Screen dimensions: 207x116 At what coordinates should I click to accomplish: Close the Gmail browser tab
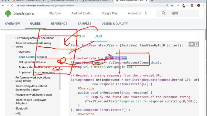coord(43,1)
